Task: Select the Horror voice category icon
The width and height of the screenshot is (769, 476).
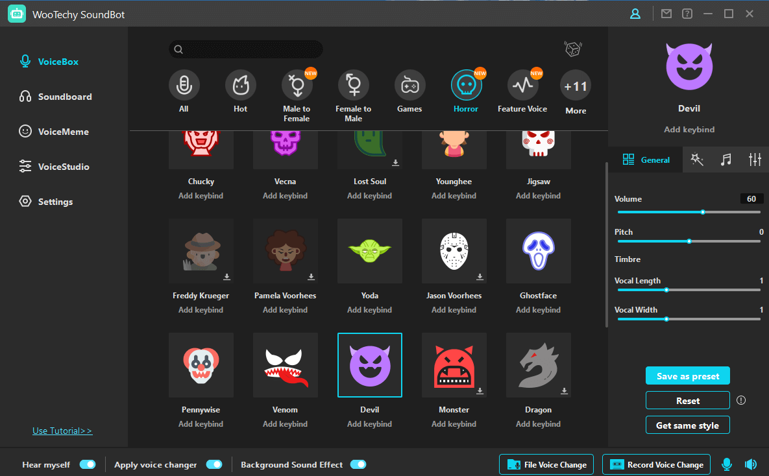Action: 466,85
